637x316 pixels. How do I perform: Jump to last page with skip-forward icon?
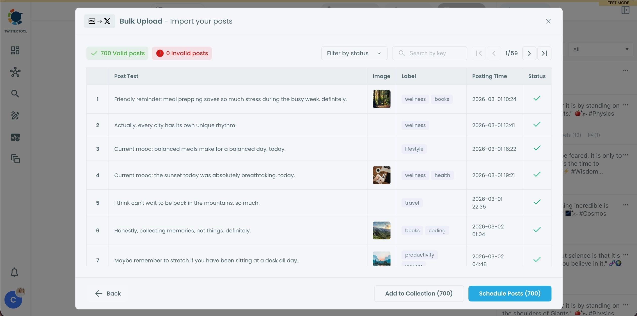(544, 53)
